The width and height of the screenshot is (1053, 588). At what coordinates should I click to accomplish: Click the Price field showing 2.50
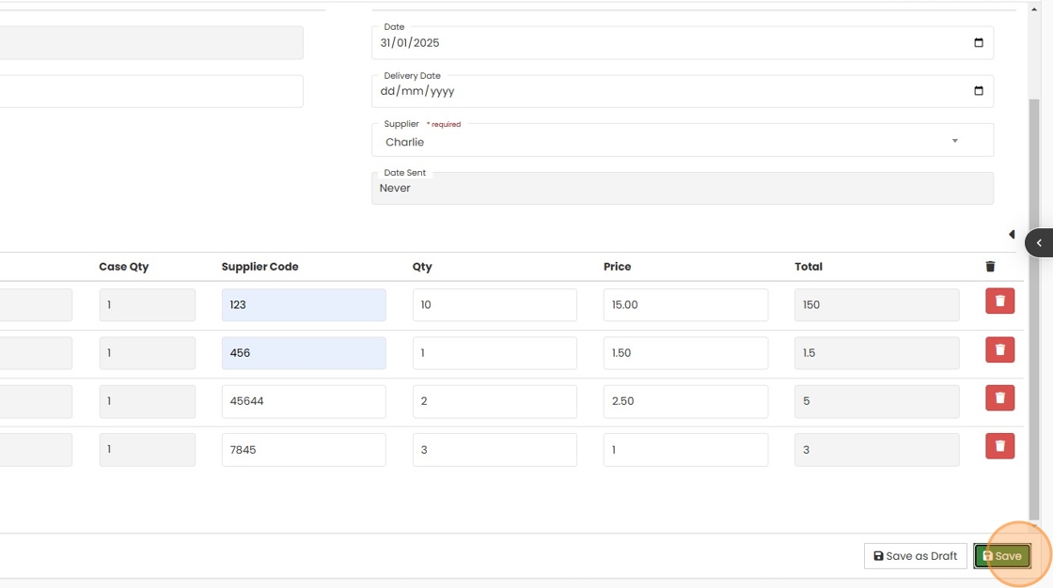pos(685,401)
